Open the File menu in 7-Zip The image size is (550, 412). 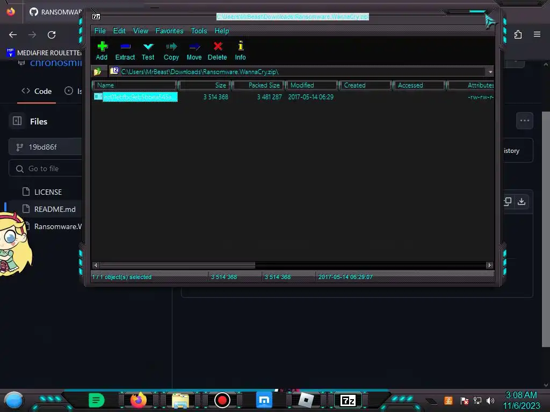click(100, 31)
